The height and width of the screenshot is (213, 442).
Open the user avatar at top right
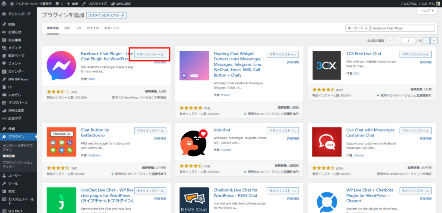(x=438, y=3)
